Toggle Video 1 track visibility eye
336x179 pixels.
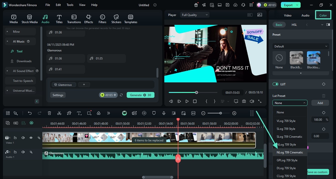click(31, 138)
